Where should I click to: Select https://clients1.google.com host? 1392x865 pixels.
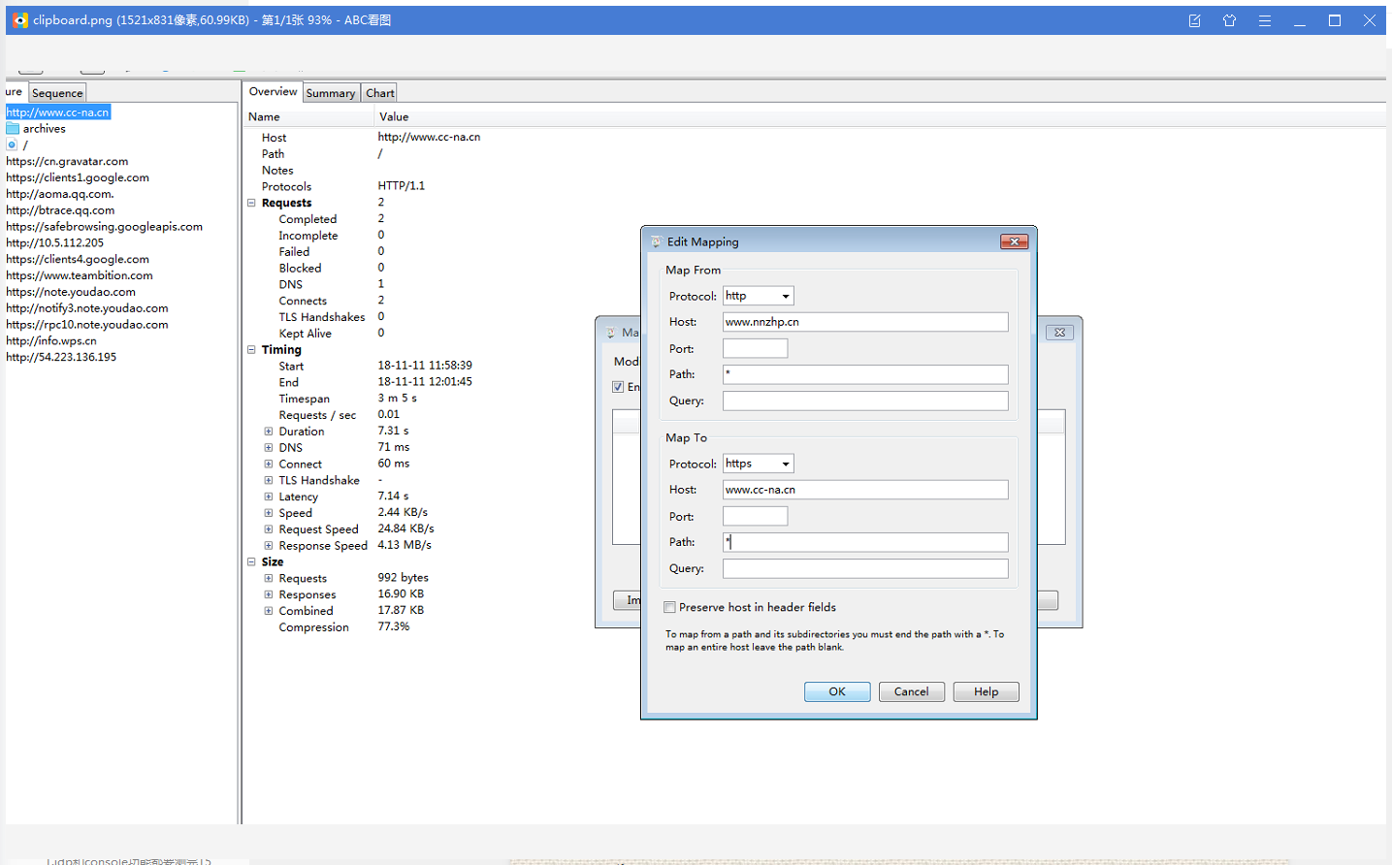click(x=78, y=177)
